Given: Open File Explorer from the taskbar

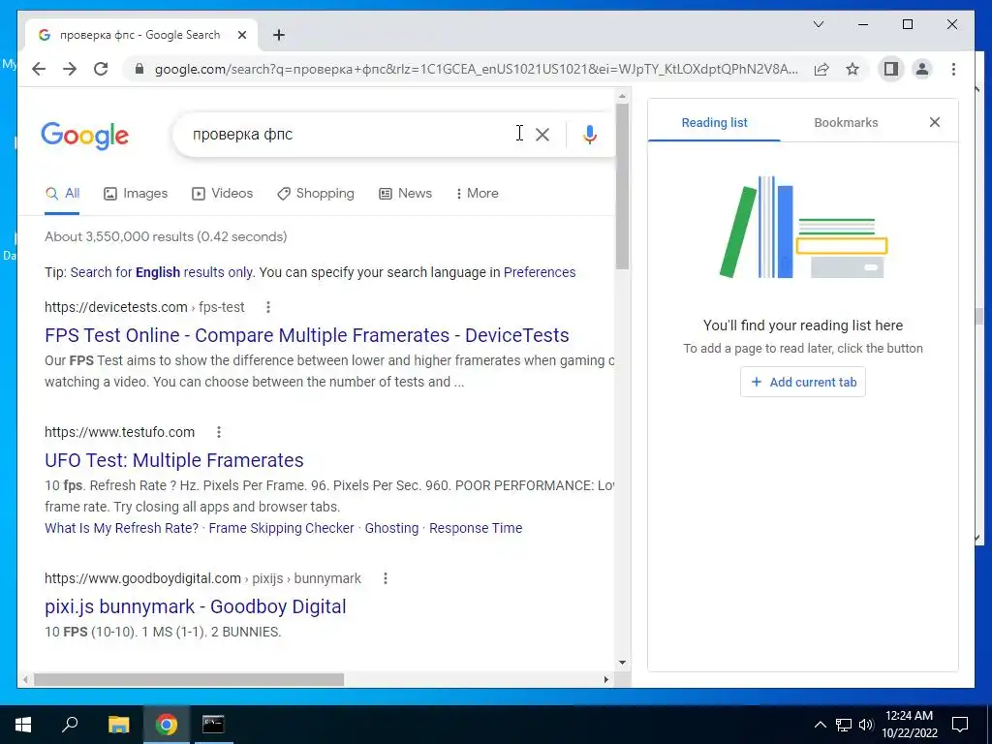Looking at the screenshot, I should click(x=119, y=725).
